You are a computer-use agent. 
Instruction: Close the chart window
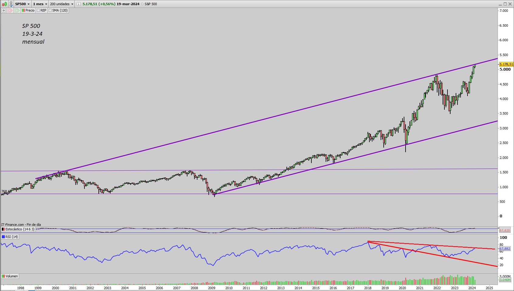(x=510, y=4)
